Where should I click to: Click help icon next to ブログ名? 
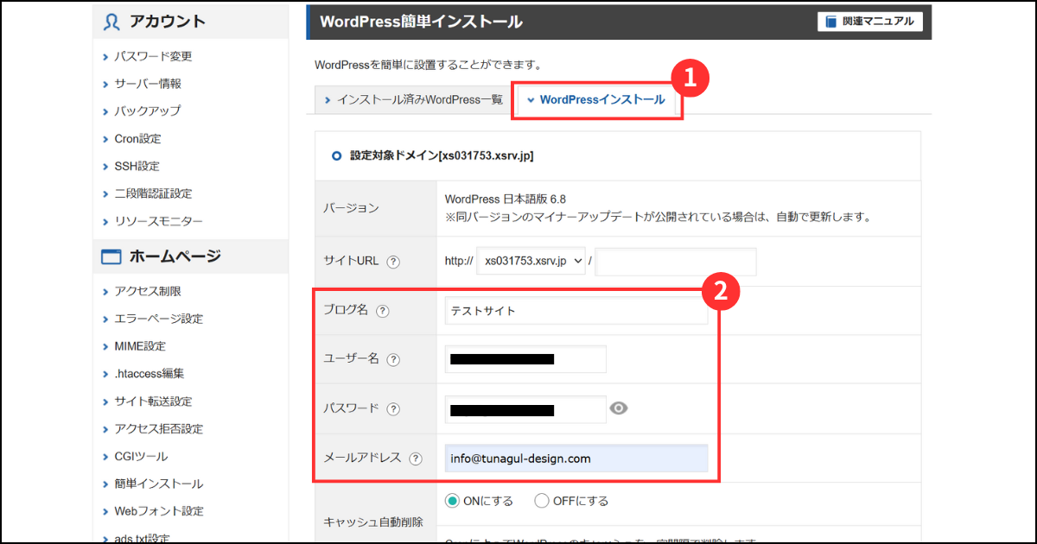(383, 311)
